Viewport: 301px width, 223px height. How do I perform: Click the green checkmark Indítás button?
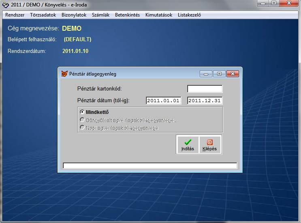click(x=188, y=145)
